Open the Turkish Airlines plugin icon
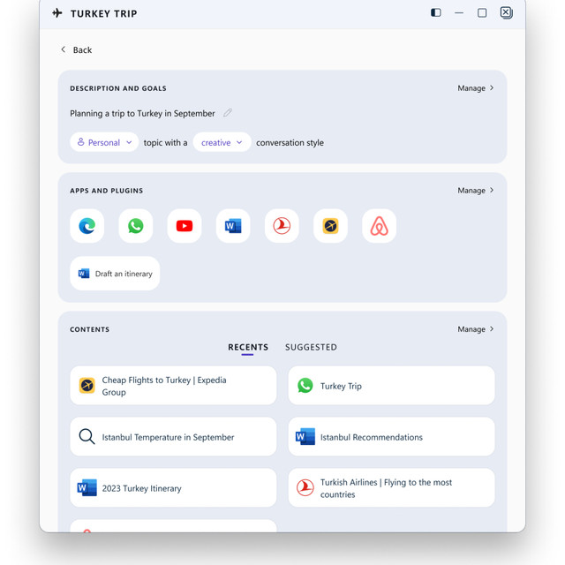 click(x=282, y=226)
